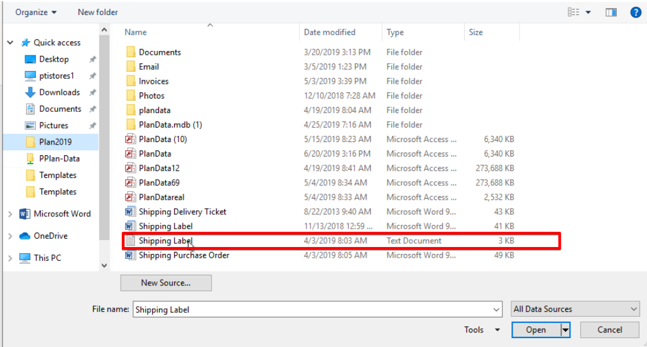
Task: Click the Cancel button
Action: pyautogui.click(x=609, y=330)
